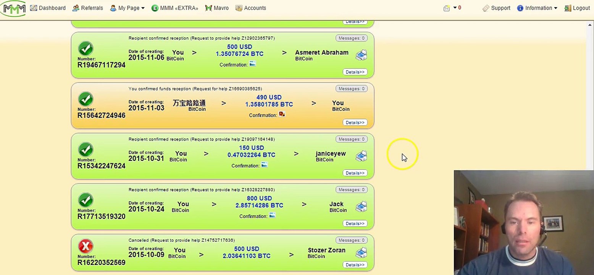Open Messages: 0 for janiceyew order
The width and height of the screenshot is (594, 275).
click(x=352, y=139)
